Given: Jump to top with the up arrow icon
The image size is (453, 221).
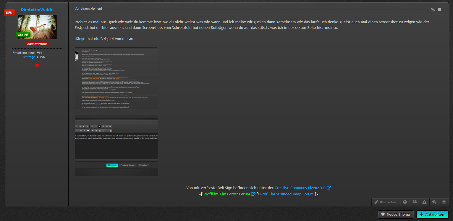Looking at the screenshot, I should tap(444, 202).
